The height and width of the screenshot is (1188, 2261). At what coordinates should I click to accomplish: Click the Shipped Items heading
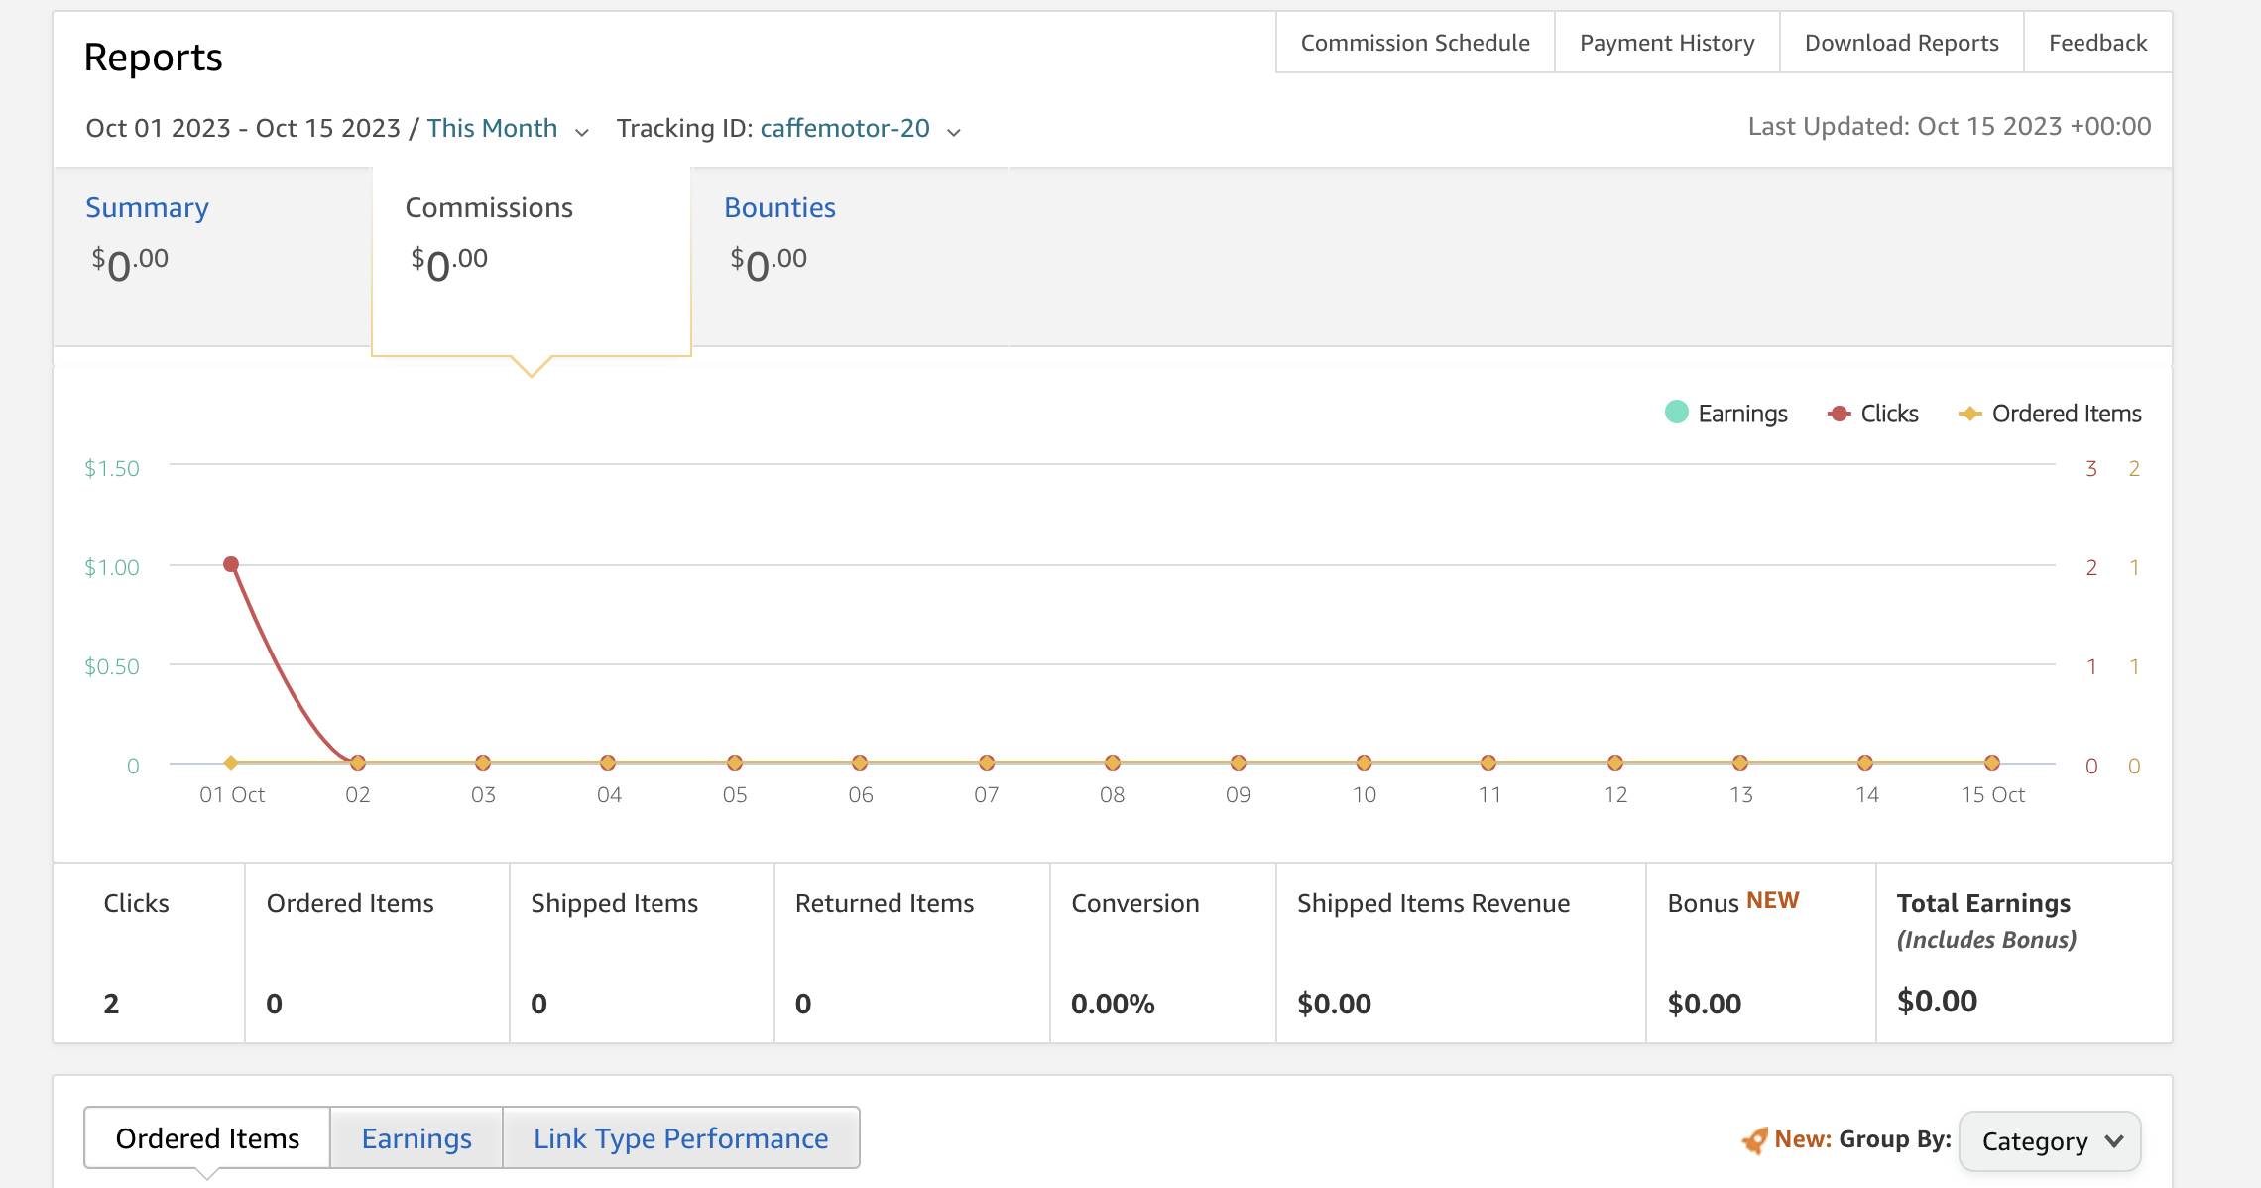(614, 903)
